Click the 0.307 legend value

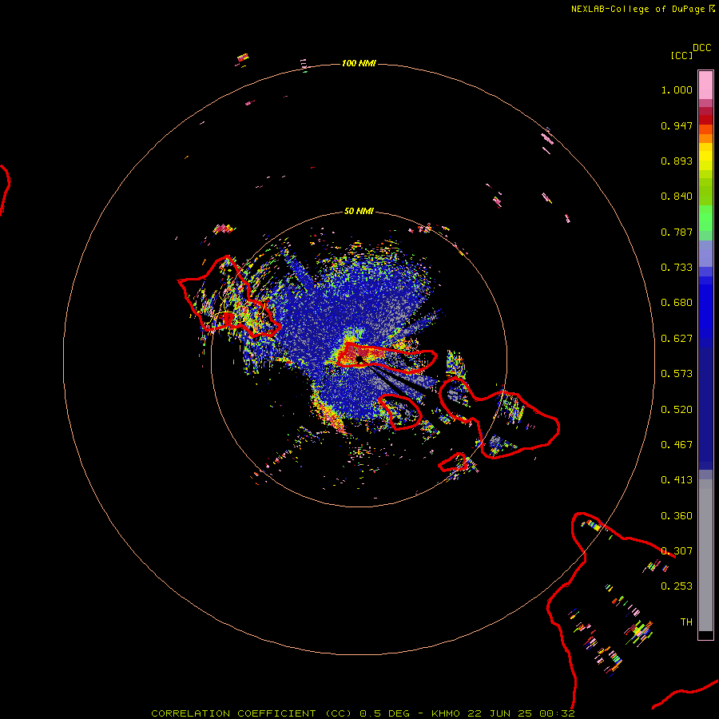(677, 551)
